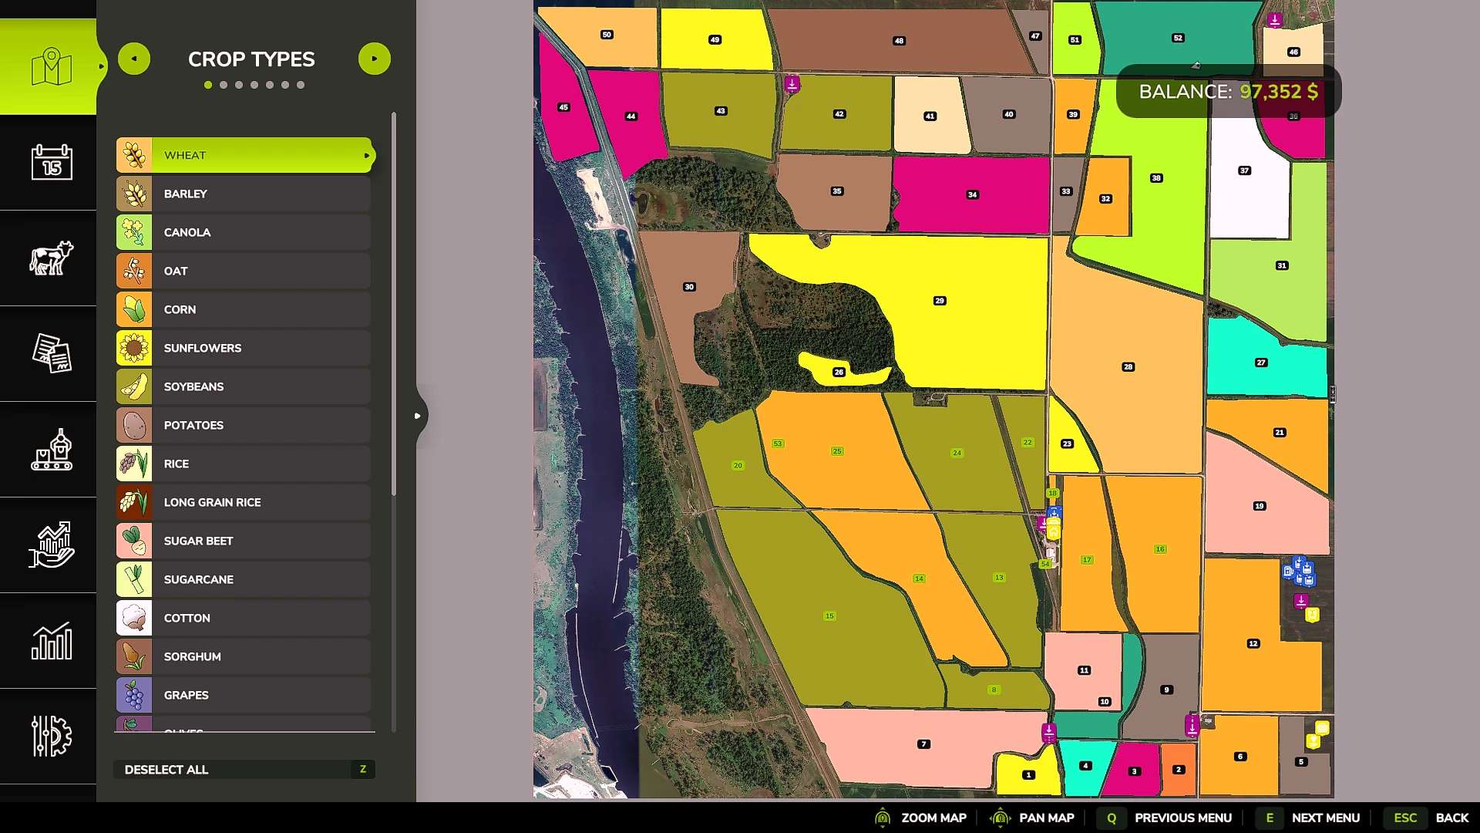Open the contracts documents icon
Screen dimensions: 1480x833
(51, 354)
